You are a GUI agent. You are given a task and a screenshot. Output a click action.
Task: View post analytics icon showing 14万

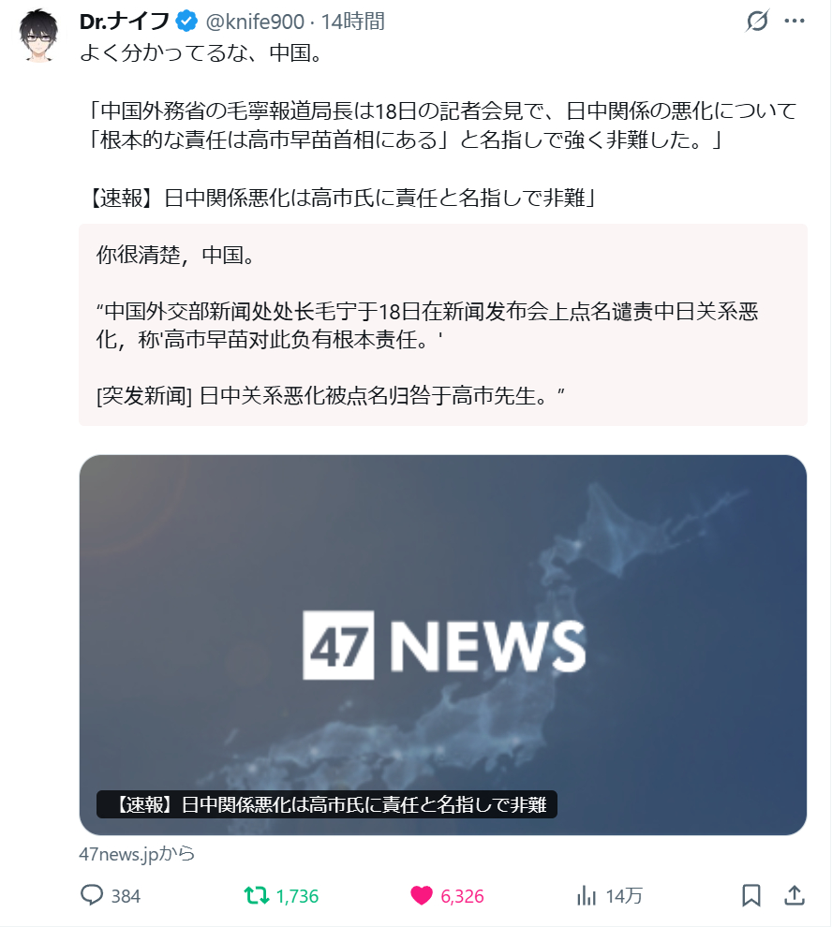(587, 895)
